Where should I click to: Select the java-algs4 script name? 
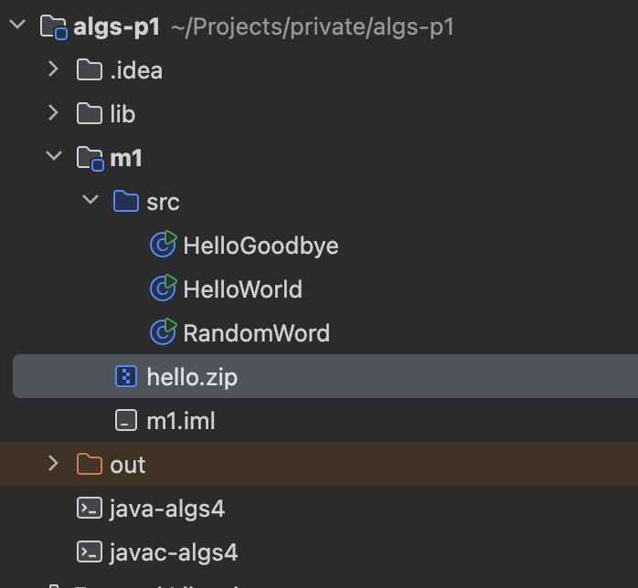click(167, 509)
